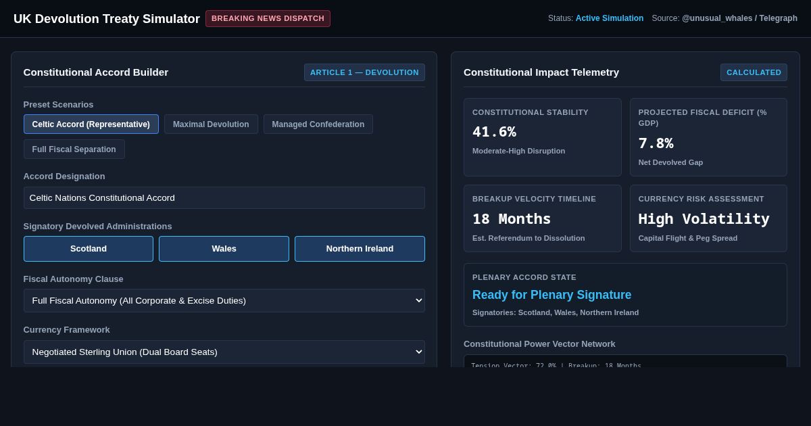Click the @unusual_whales / Telegraph source text
Screen dimensions: 811x426
point(739,18)
